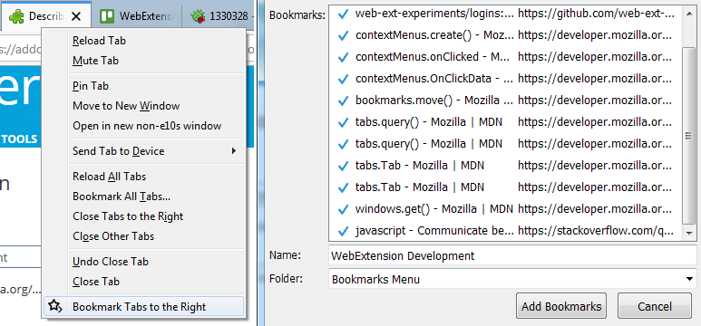Open the Send Tab to Device submenu arrow
The height and width of the screenshot is (326, 701).
(233, 151)
